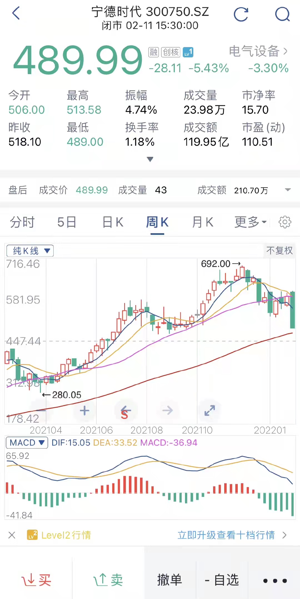The image size is (300, 599).
Task: Toggle the 不复权 price adjustment mode
Action: (279, 250)
